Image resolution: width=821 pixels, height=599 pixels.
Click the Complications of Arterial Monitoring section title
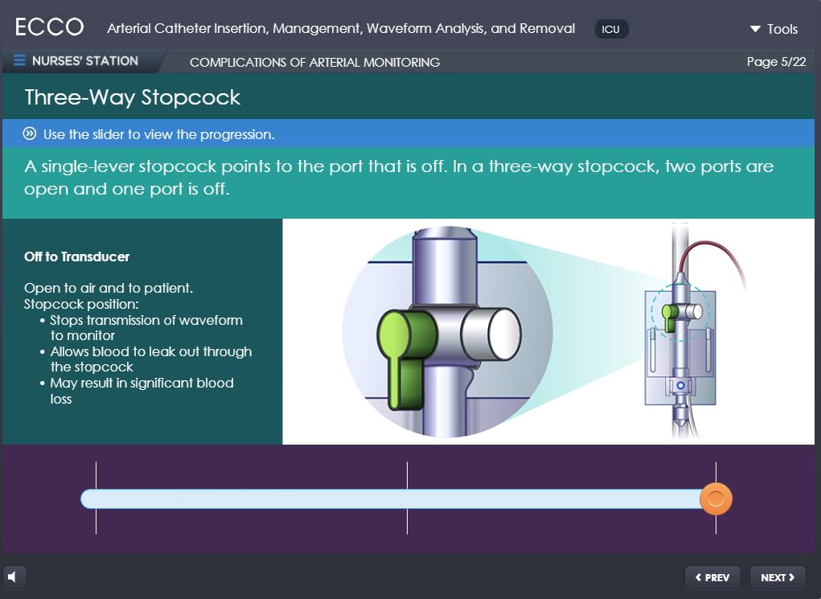pos(314,62)
